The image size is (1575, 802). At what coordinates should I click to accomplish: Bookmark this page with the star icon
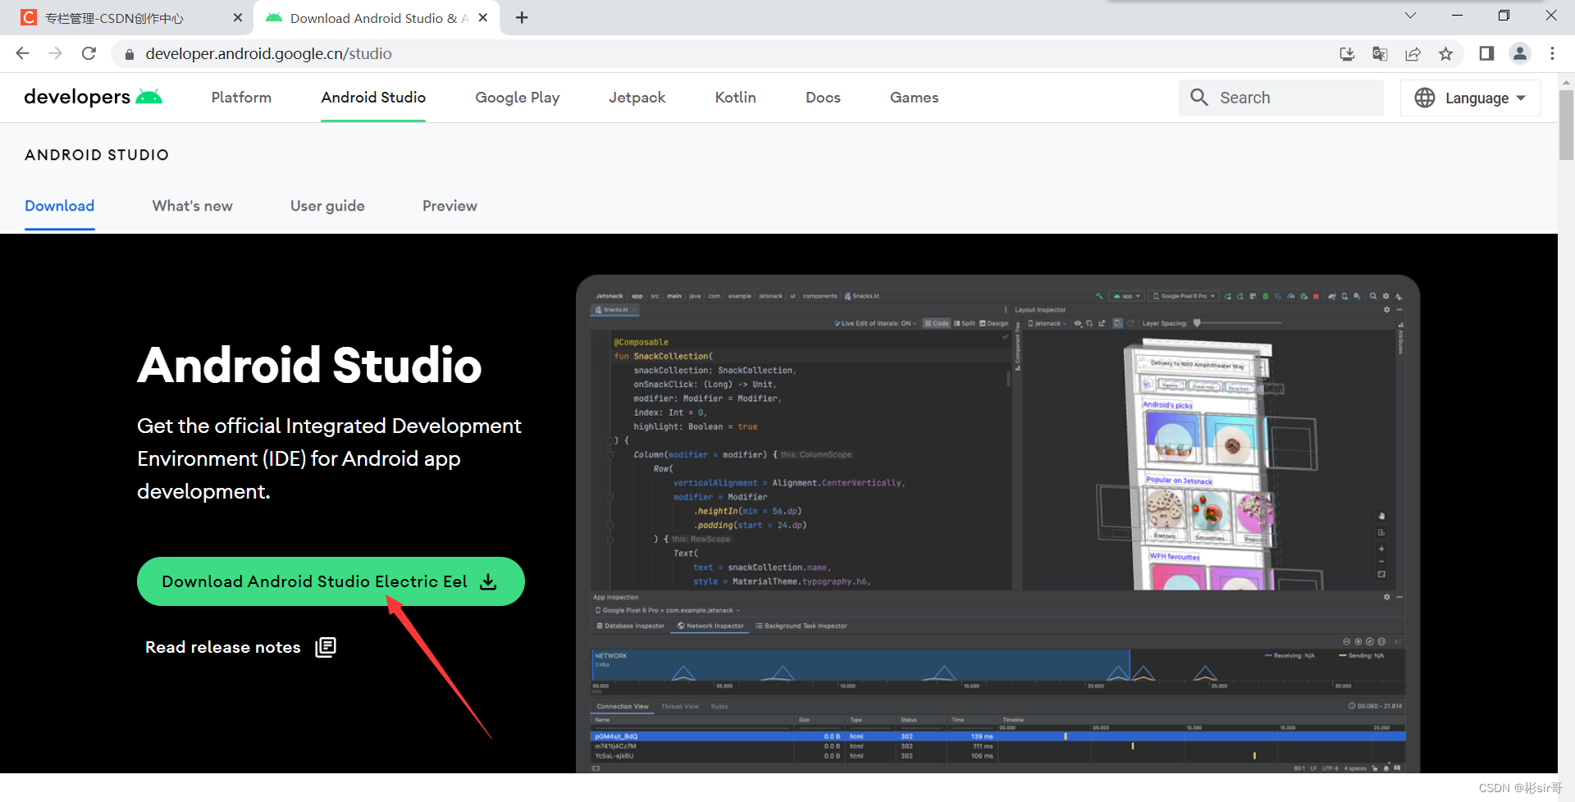(1445, 54)
